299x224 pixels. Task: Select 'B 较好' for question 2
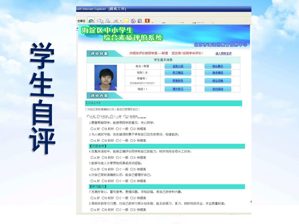[x=103, y=129]
